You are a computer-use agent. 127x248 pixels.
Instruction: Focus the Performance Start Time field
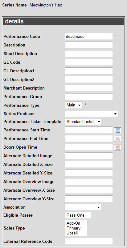pyautogui.click(x=89, y=130)
